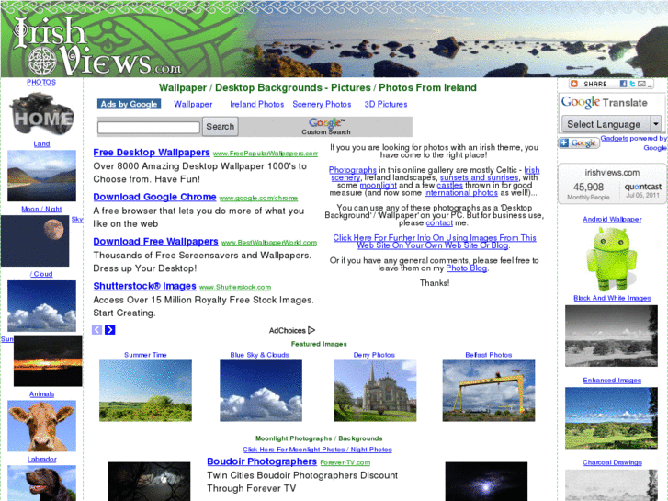The image size is (668, 501).
Task: Open the Blue Sky & Clouds thumbnail
Action: (x=261, y=391)
